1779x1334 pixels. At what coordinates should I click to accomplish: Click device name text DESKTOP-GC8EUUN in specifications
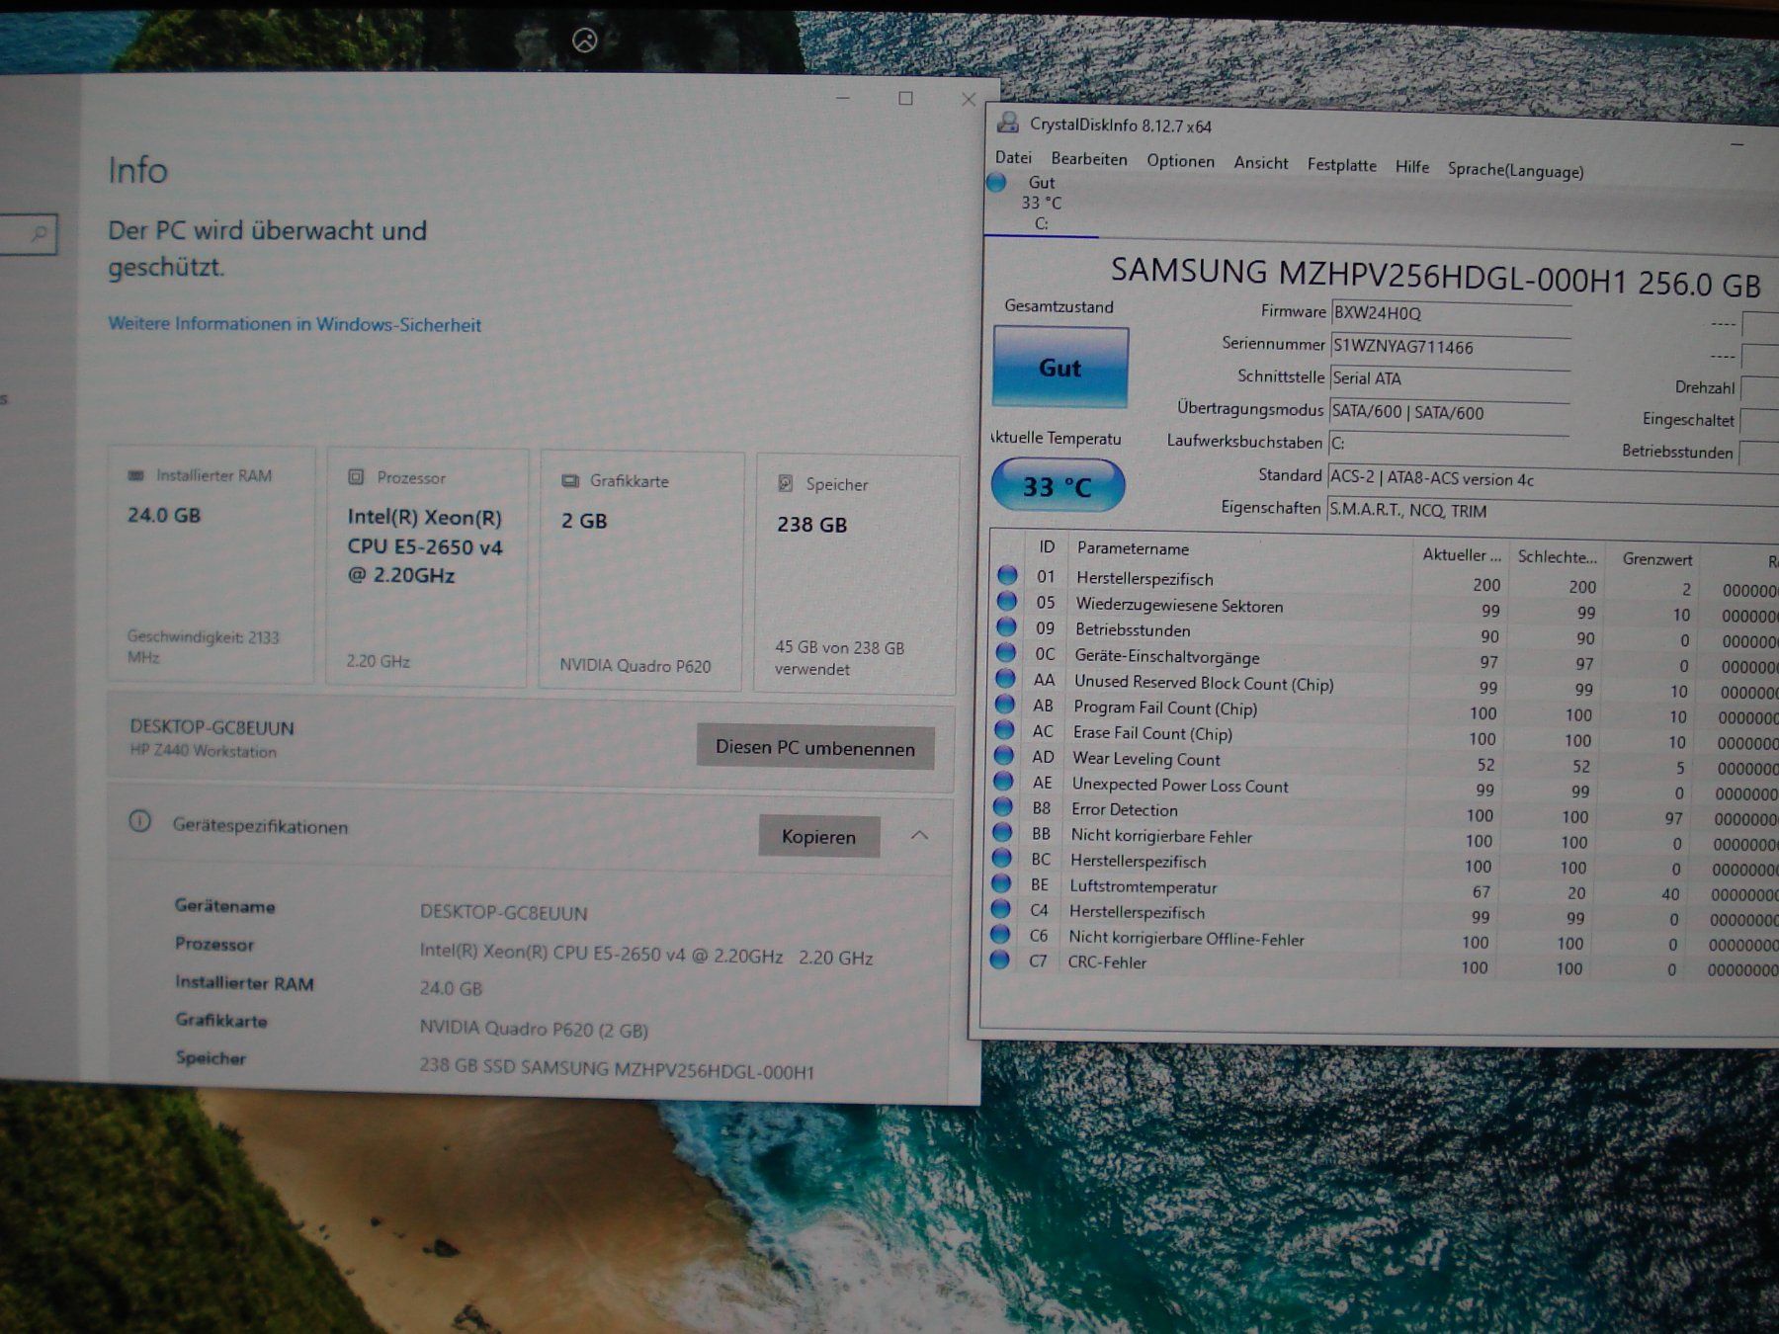pos(503,912)
